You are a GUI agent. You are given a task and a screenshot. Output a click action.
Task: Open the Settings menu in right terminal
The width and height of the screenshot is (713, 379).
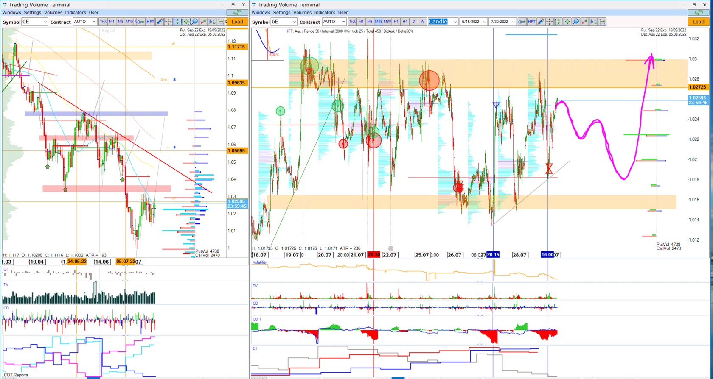[282, 13]
